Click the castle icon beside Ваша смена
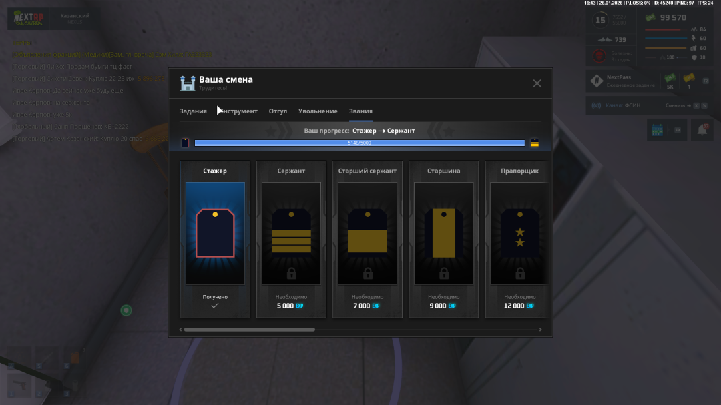Viewport: 721px width, 405px height. coord(188,83)
